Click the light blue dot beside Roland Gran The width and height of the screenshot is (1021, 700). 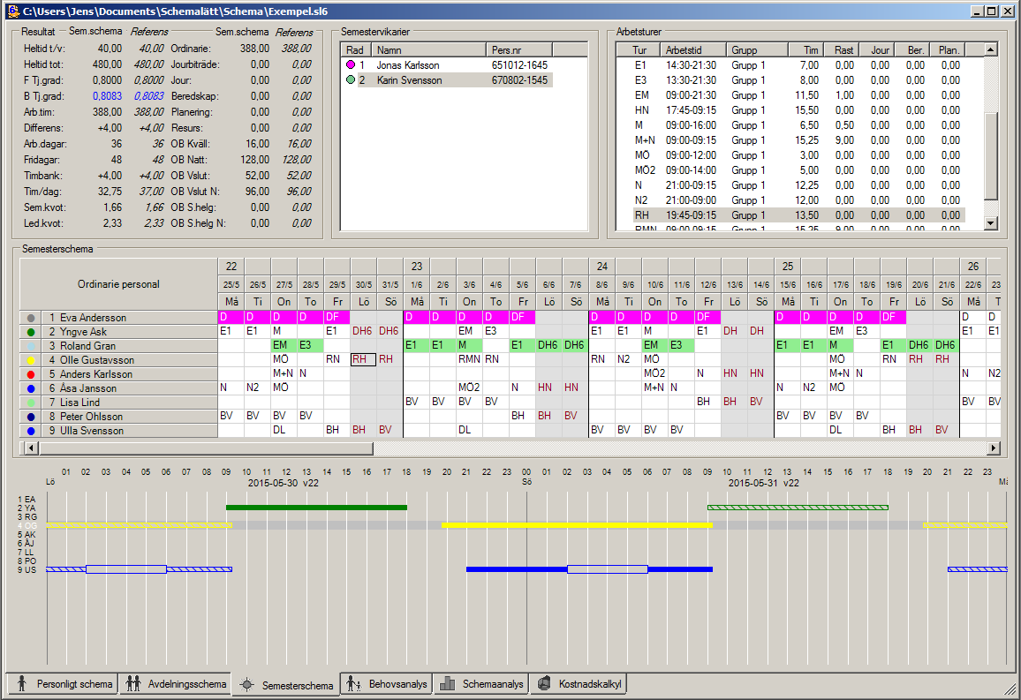(31, 346)
